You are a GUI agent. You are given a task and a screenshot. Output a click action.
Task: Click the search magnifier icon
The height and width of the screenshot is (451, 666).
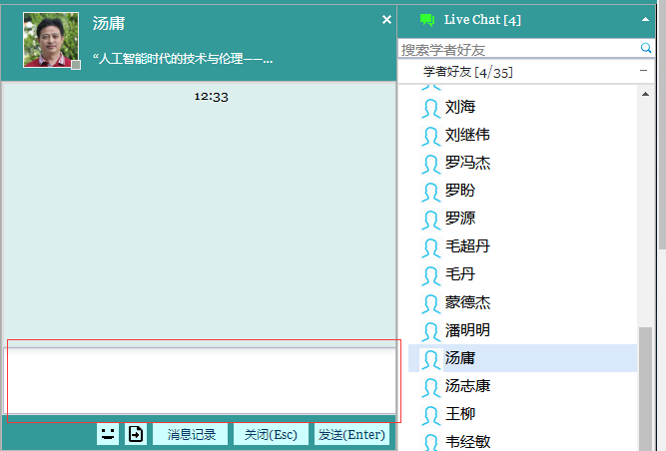coord(646,48)
